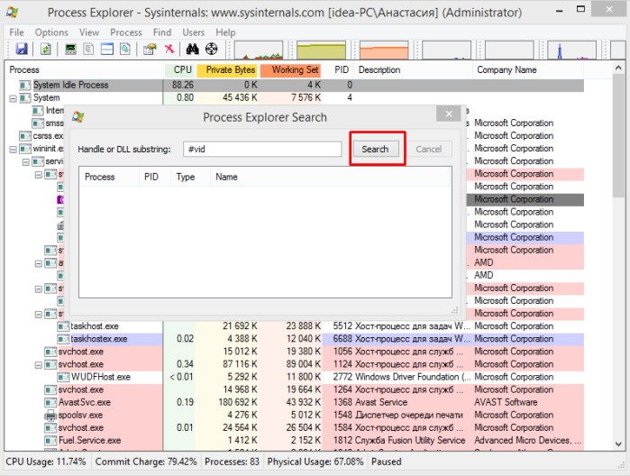Sort by PID column in main window
The width and height of the screenshot is (630, 476).
tap(342, 70)
